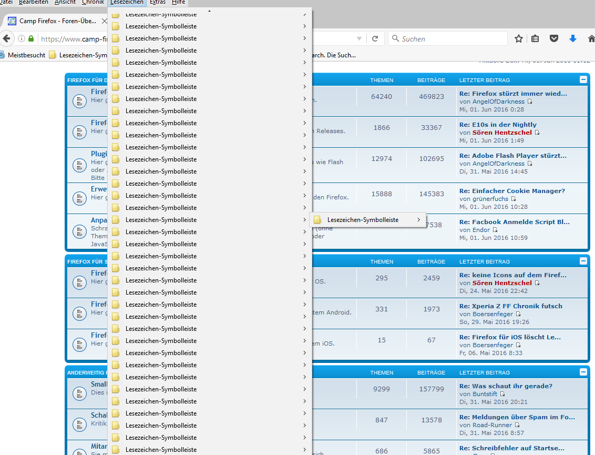Screen dimensions: 595x455
Task: Open the blue downloads arrow
Action: point(573,38)
